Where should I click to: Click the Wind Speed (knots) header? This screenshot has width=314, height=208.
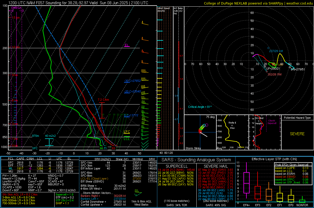point(164,9)
